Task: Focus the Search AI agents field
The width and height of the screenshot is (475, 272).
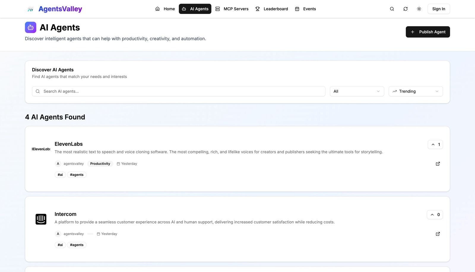Action: coord(179,91)
